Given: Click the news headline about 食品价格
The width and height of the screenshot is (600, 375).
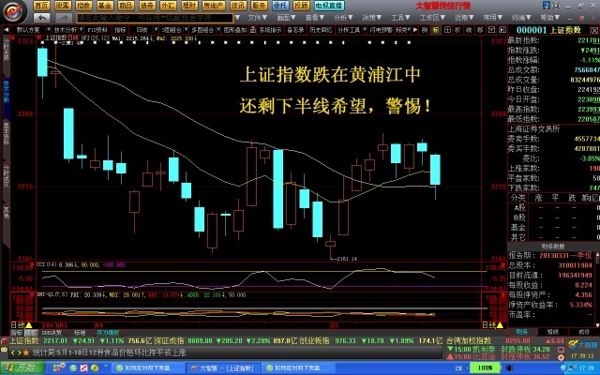Looking at the screenshot, I should (110, 352).
